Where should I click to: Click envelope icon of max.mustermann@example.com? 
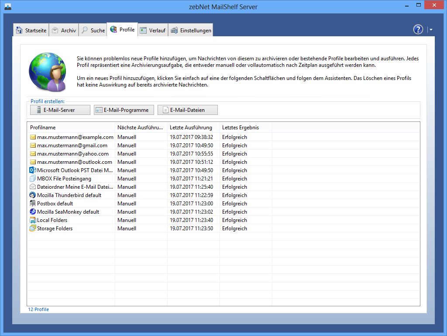33,137
